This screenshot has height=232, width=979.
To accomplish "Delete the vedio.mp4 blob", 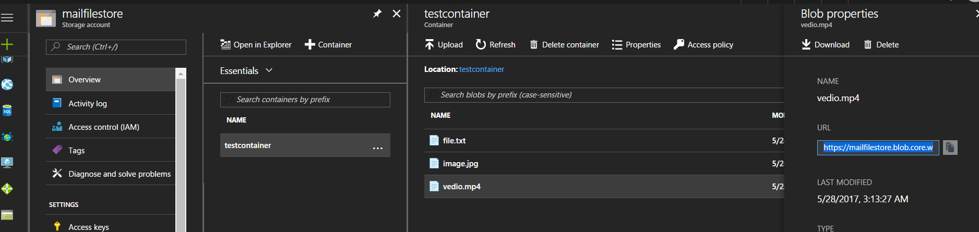I will (881, 45).
